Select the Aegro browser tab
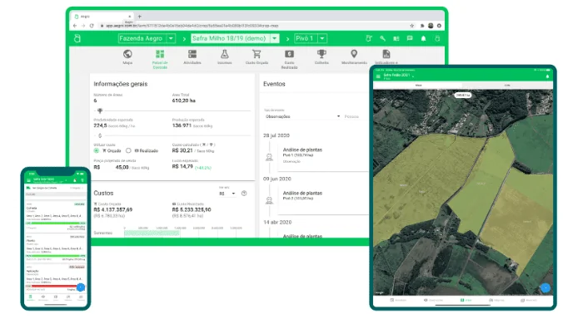Screen dimensions: 563x319 [102, 17]
